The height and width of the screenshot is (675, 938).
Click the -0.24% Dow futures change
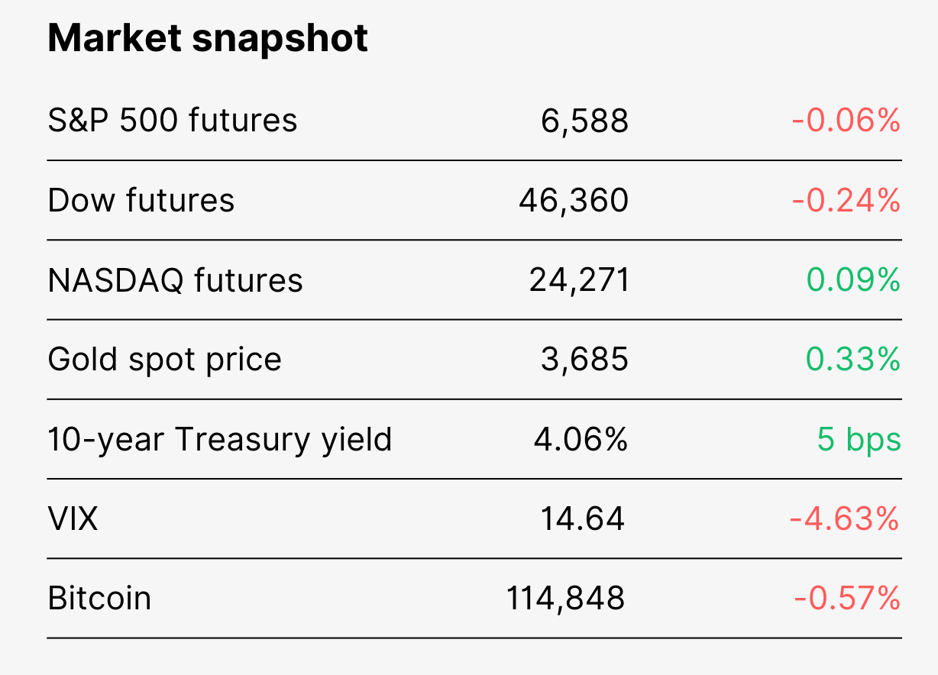click(846, 200)
